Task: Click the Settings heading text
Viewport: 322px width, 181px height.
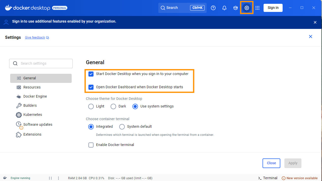Action: tap(13, 37)
